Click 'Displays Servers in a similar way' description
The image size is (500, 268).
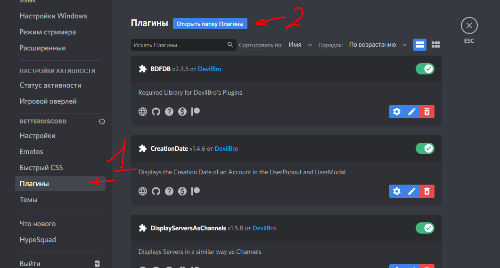pyautogui.click(x=200, y=252)
